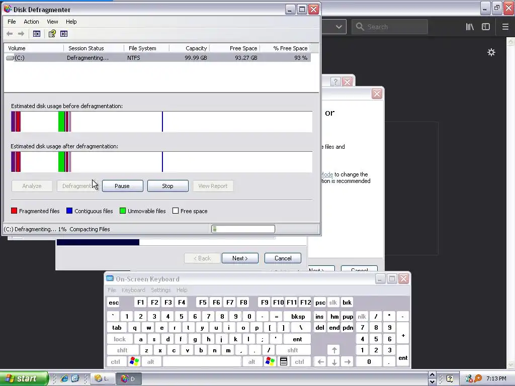Viewport: 515px width, 386px height.
Task: Click Cancel in the wizard beside Next >
Action: tap(283, 258)
